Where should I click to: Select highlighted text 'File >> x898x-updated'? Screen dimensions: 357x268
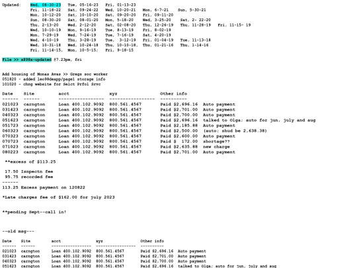[27, 60]
